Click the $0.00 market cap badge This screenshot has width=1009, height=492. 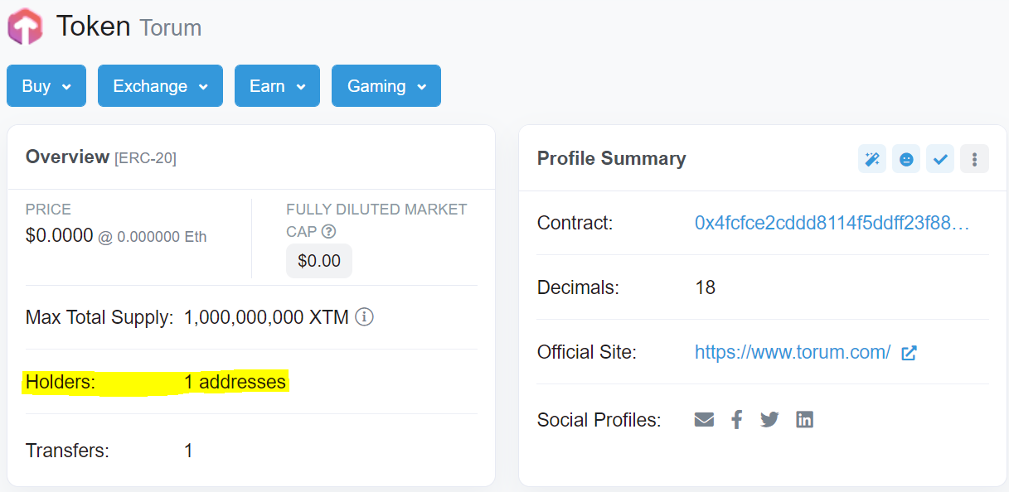pyautogui.click(x=319, y=261)
